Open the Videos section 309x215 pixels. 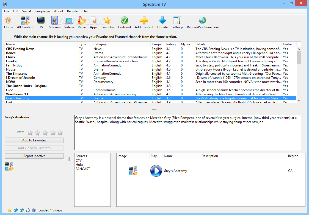[x=69, y=23]
